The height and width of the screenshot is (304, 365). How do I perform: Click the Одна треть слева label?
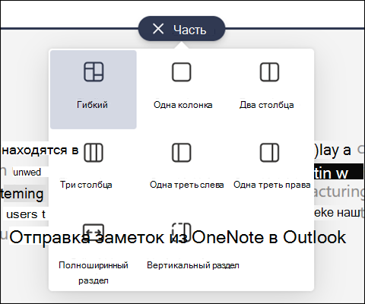point(187,185)
